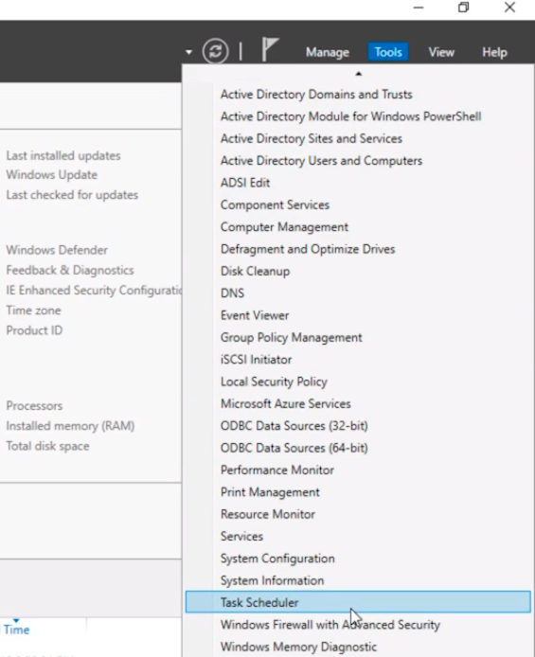Viewport: 535px width, 657px height.
Task: Open the View menu
Action: click(x=441, y=52)
